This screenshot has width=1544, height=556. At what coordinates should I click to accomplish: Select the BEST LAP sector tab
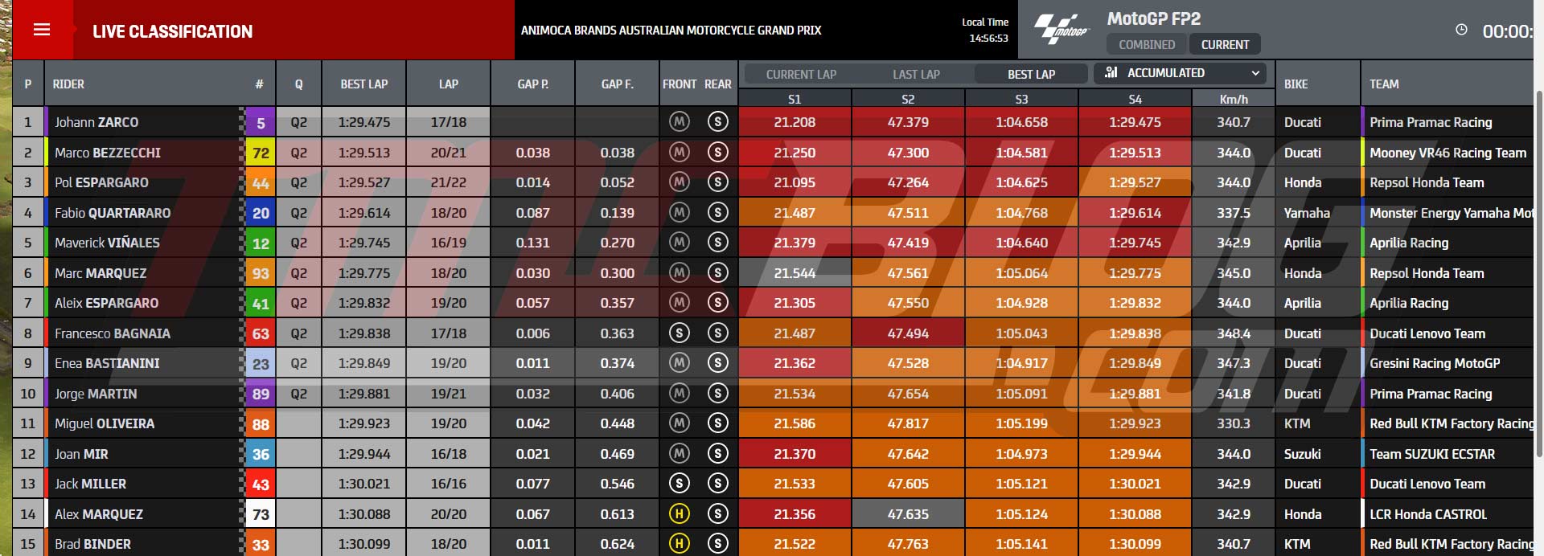pyautogui.click(x=1031, y=74)
